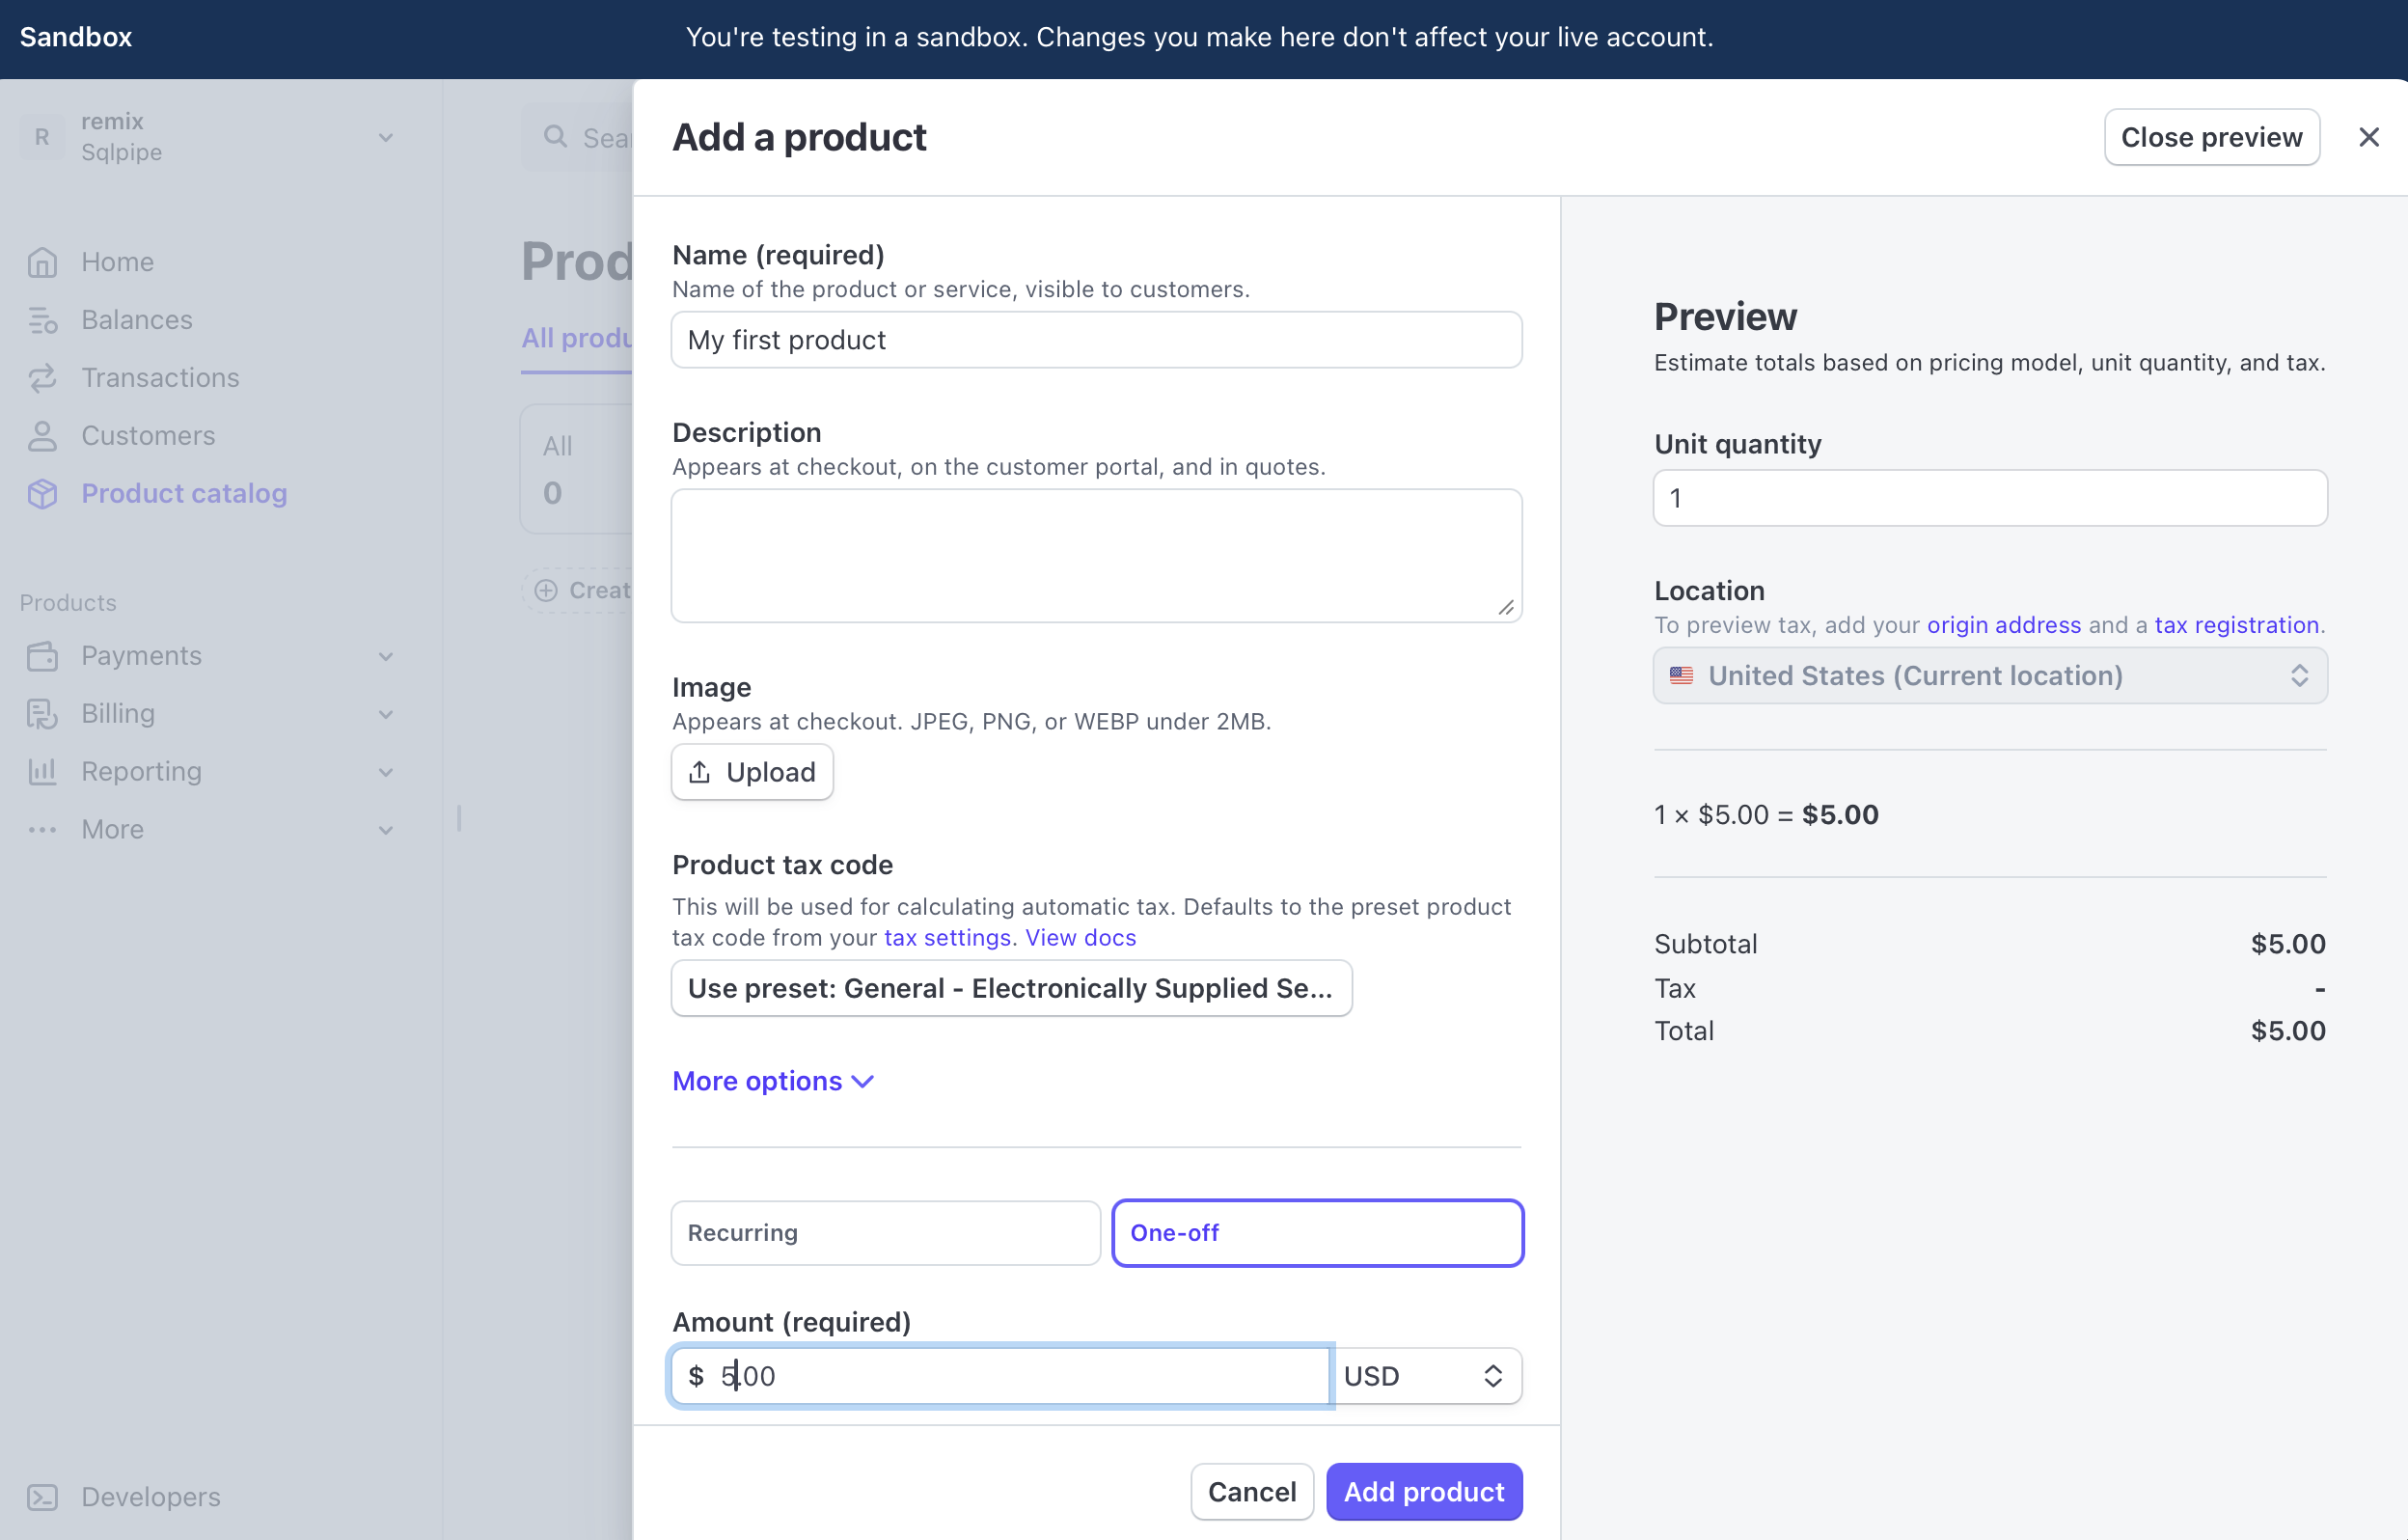Click the Upload image button
This screenshot has width=2408, height=1540.
click(x=752, y=772)
